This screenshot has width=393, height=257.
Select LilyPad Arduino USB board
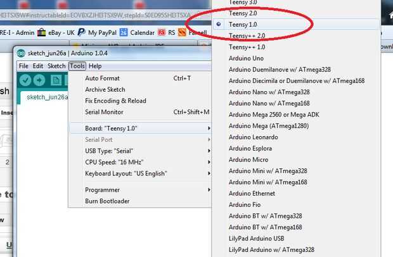(296, 239)
